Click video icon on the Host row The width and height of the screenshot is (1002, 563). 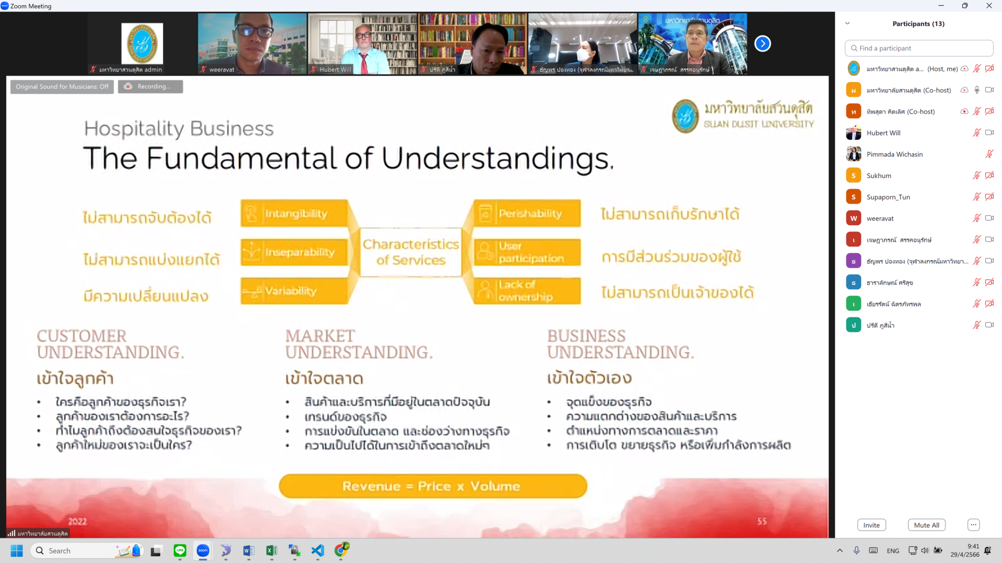(x=989, y=69)
